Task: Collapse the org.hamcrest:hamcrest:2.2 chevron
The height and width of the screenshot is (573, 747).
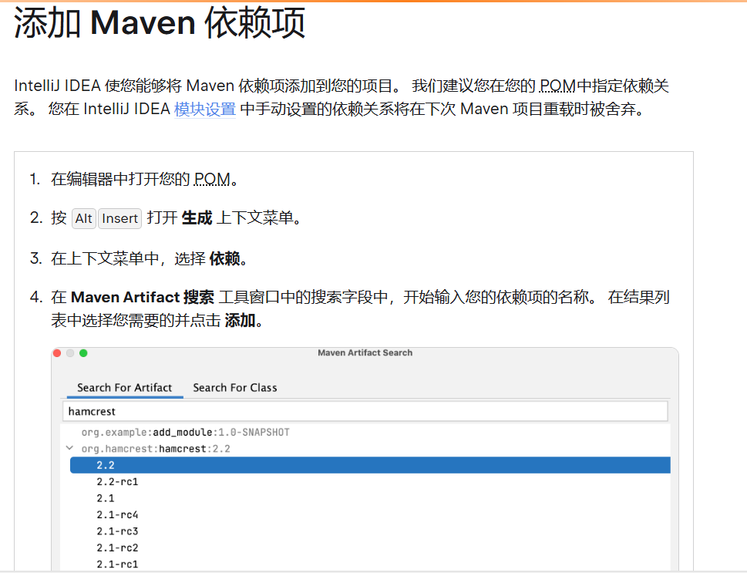Action: [69, 448]
